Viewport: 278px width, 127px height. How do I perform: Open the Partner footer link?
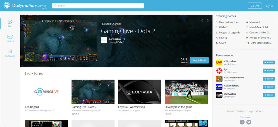(241, 111)
